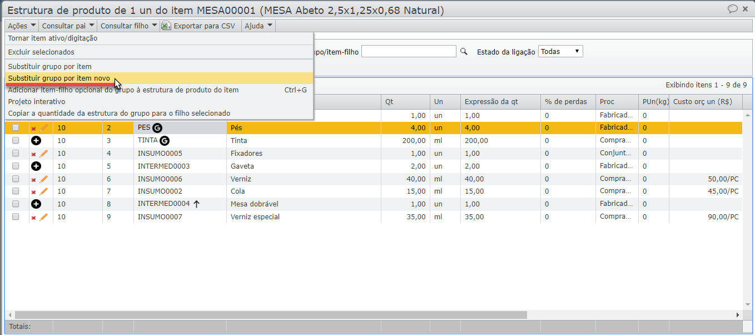Image resolution: width=755 pixels, height=335 pixels.
Task: Click the grupo/item-filho search input field
Action: (409, 52)
